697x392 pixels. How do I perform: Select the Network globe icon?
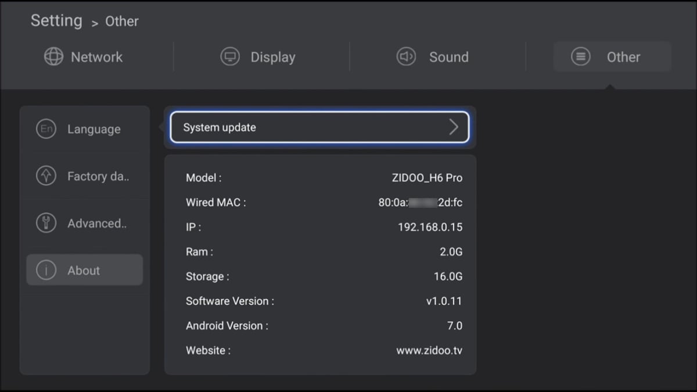[x=55, y=56]
